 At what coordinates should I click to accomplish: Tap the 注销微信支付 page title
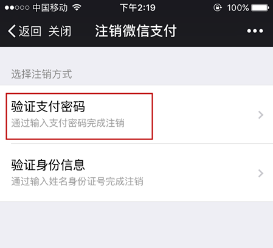pyautogui.click(x=136, y=31)
